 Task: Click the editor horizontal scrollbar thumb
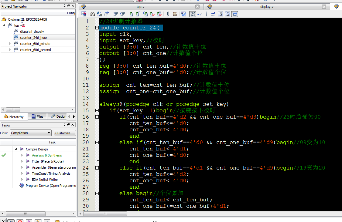pyautogui.click(x=105, y=214)
